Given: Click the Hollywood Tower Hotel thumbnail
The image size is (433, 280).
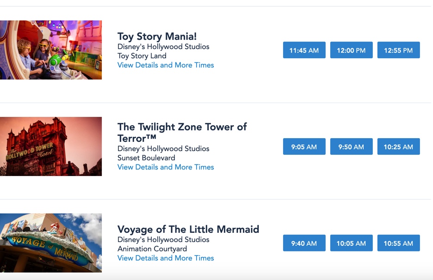Looking at the screenshot, I should [x=51, y=146].
